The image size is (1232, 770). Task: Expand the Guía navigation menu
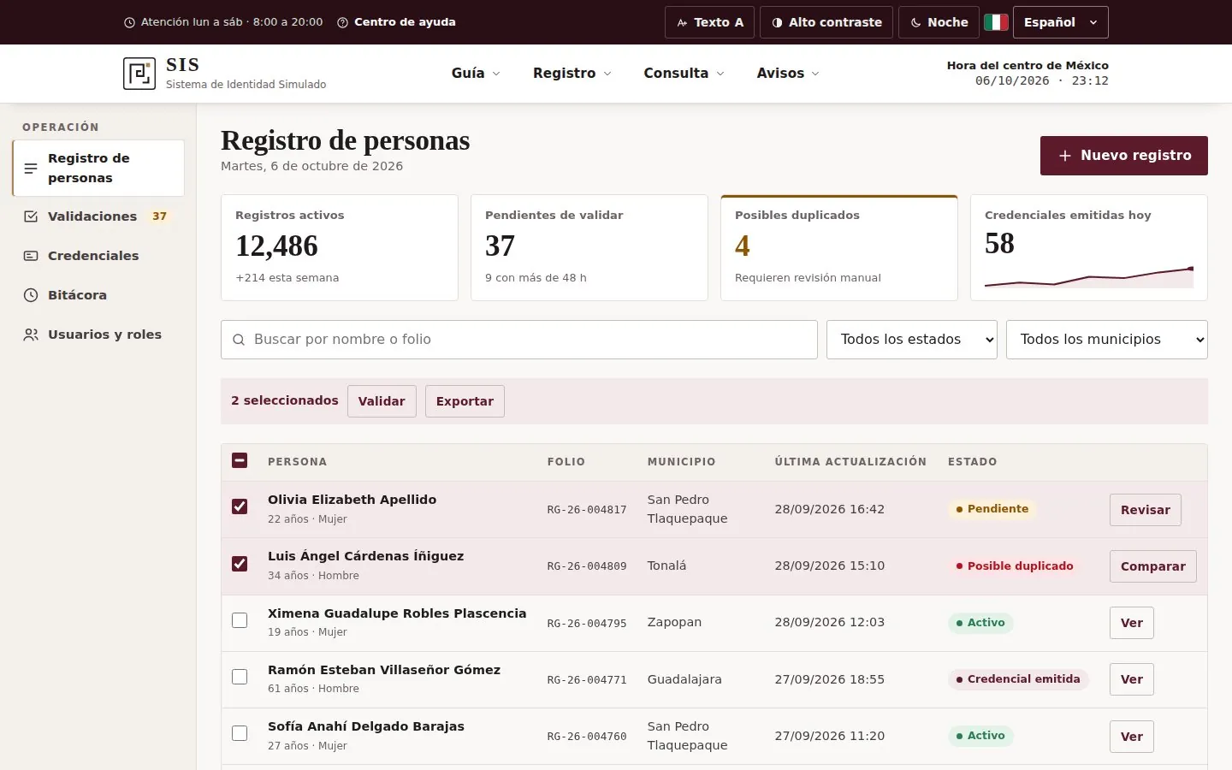pyautogui.click(x=476, y=74)
